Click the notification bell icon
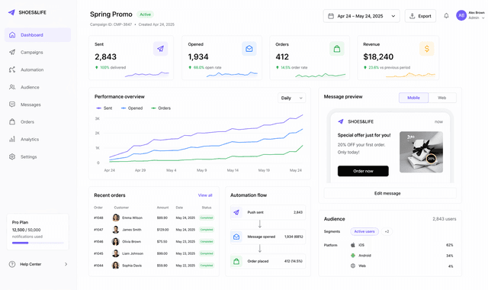The height and width of the screenshot is (290, 488). [446, 15]
